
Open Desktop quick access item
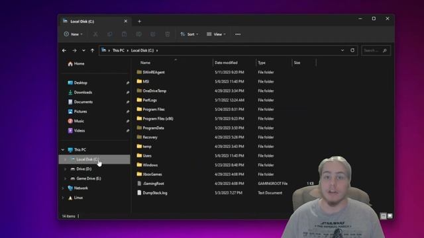pyautogui.click(x=78, y=83)
